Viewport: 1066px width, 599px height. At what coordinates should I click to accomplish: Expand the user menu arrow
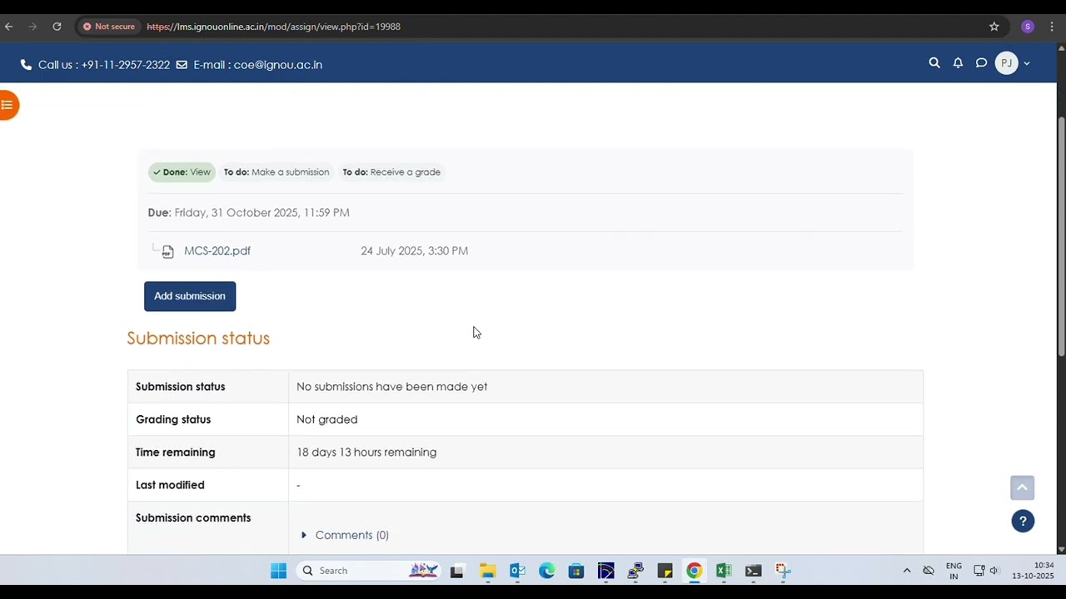point(1027,64)
